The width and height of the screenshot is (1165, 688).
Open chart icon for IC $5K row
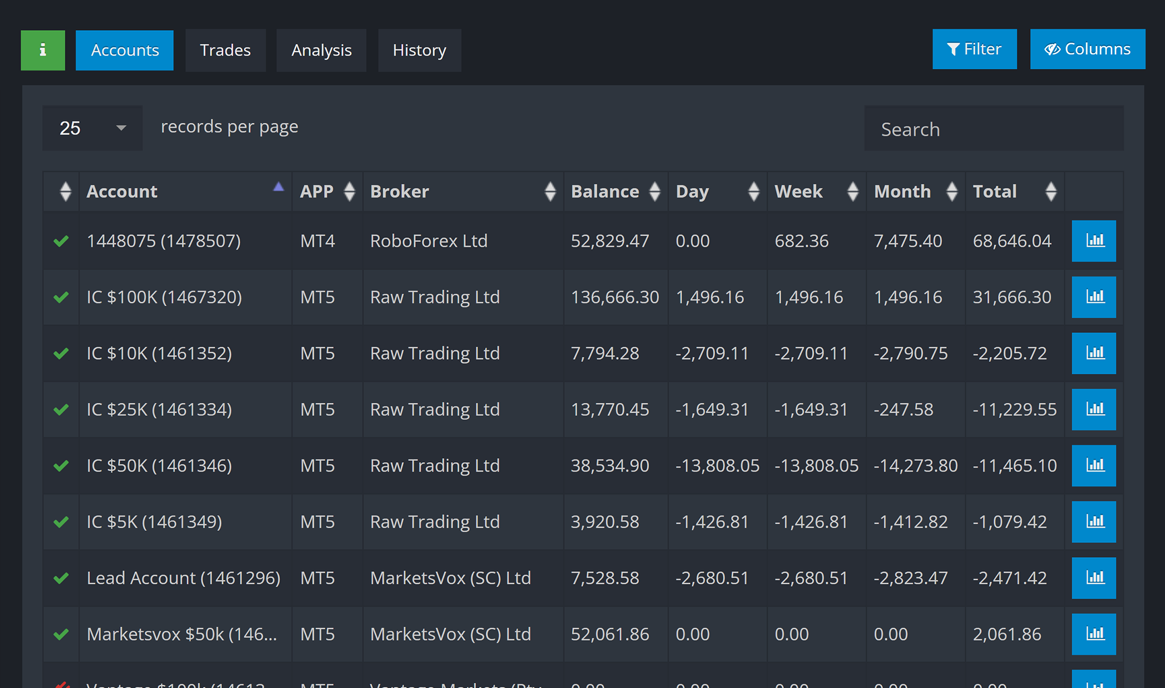tap(1094, 522)
